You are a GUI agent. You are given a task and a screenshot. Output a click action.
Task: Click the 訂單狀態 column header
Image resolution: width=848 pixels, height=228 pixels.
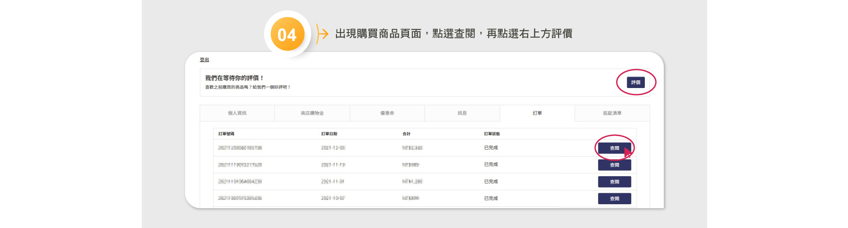[492, 134]
